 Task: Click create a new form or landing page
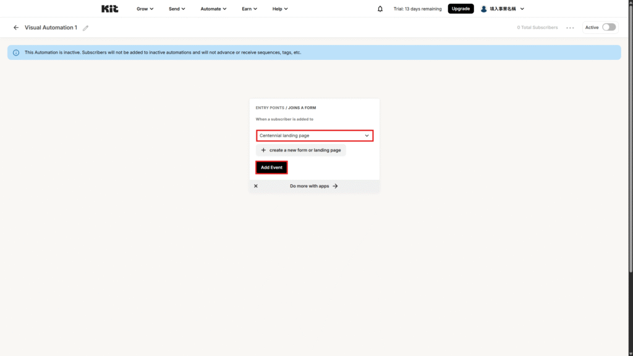point(300,150)
